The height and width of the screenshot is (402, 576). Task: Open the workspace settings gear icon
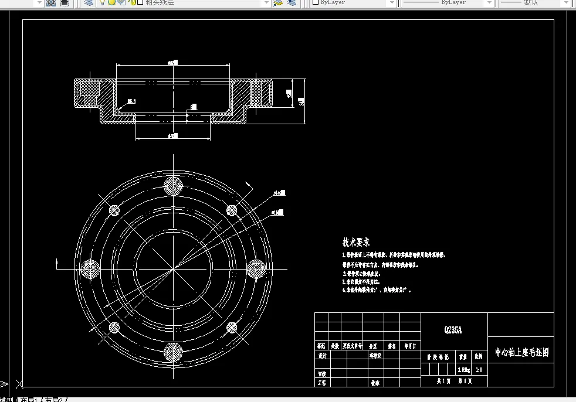pos(51,3)
